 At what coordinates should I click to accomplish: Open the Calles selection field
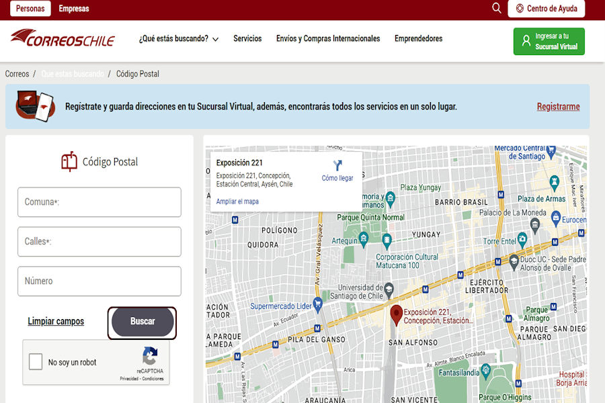click(99, 242)
